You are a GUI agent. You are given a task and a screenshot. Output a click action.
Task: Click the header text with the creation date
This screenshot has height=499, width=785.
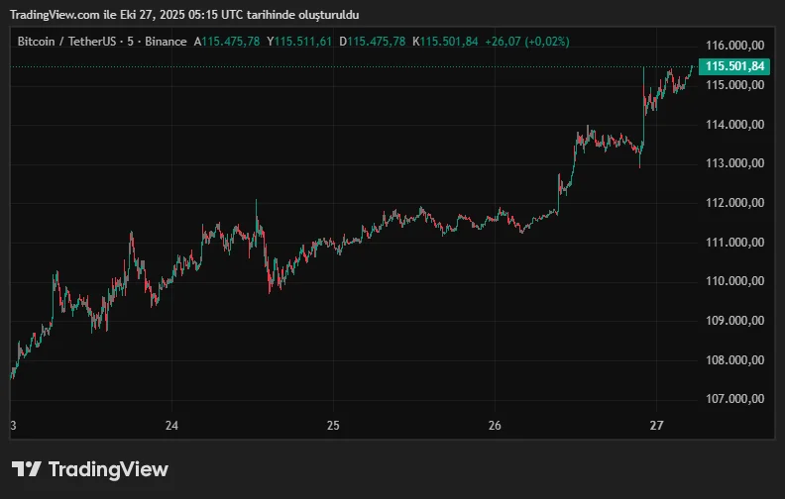click(x=184, y=14)
